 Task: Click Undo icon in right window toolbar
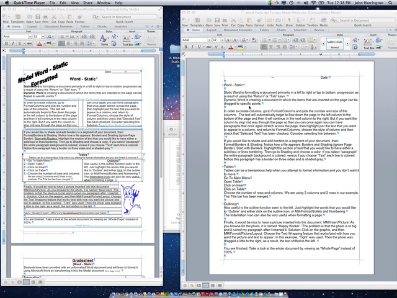(270, 20)
